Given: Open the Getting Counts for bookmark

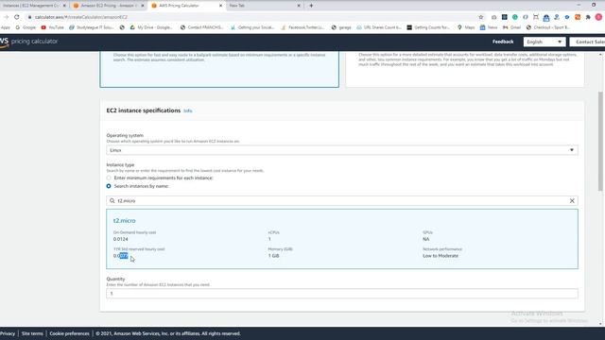Looking at the screenshot, I should pyautogui.click(x=428, y=27).
